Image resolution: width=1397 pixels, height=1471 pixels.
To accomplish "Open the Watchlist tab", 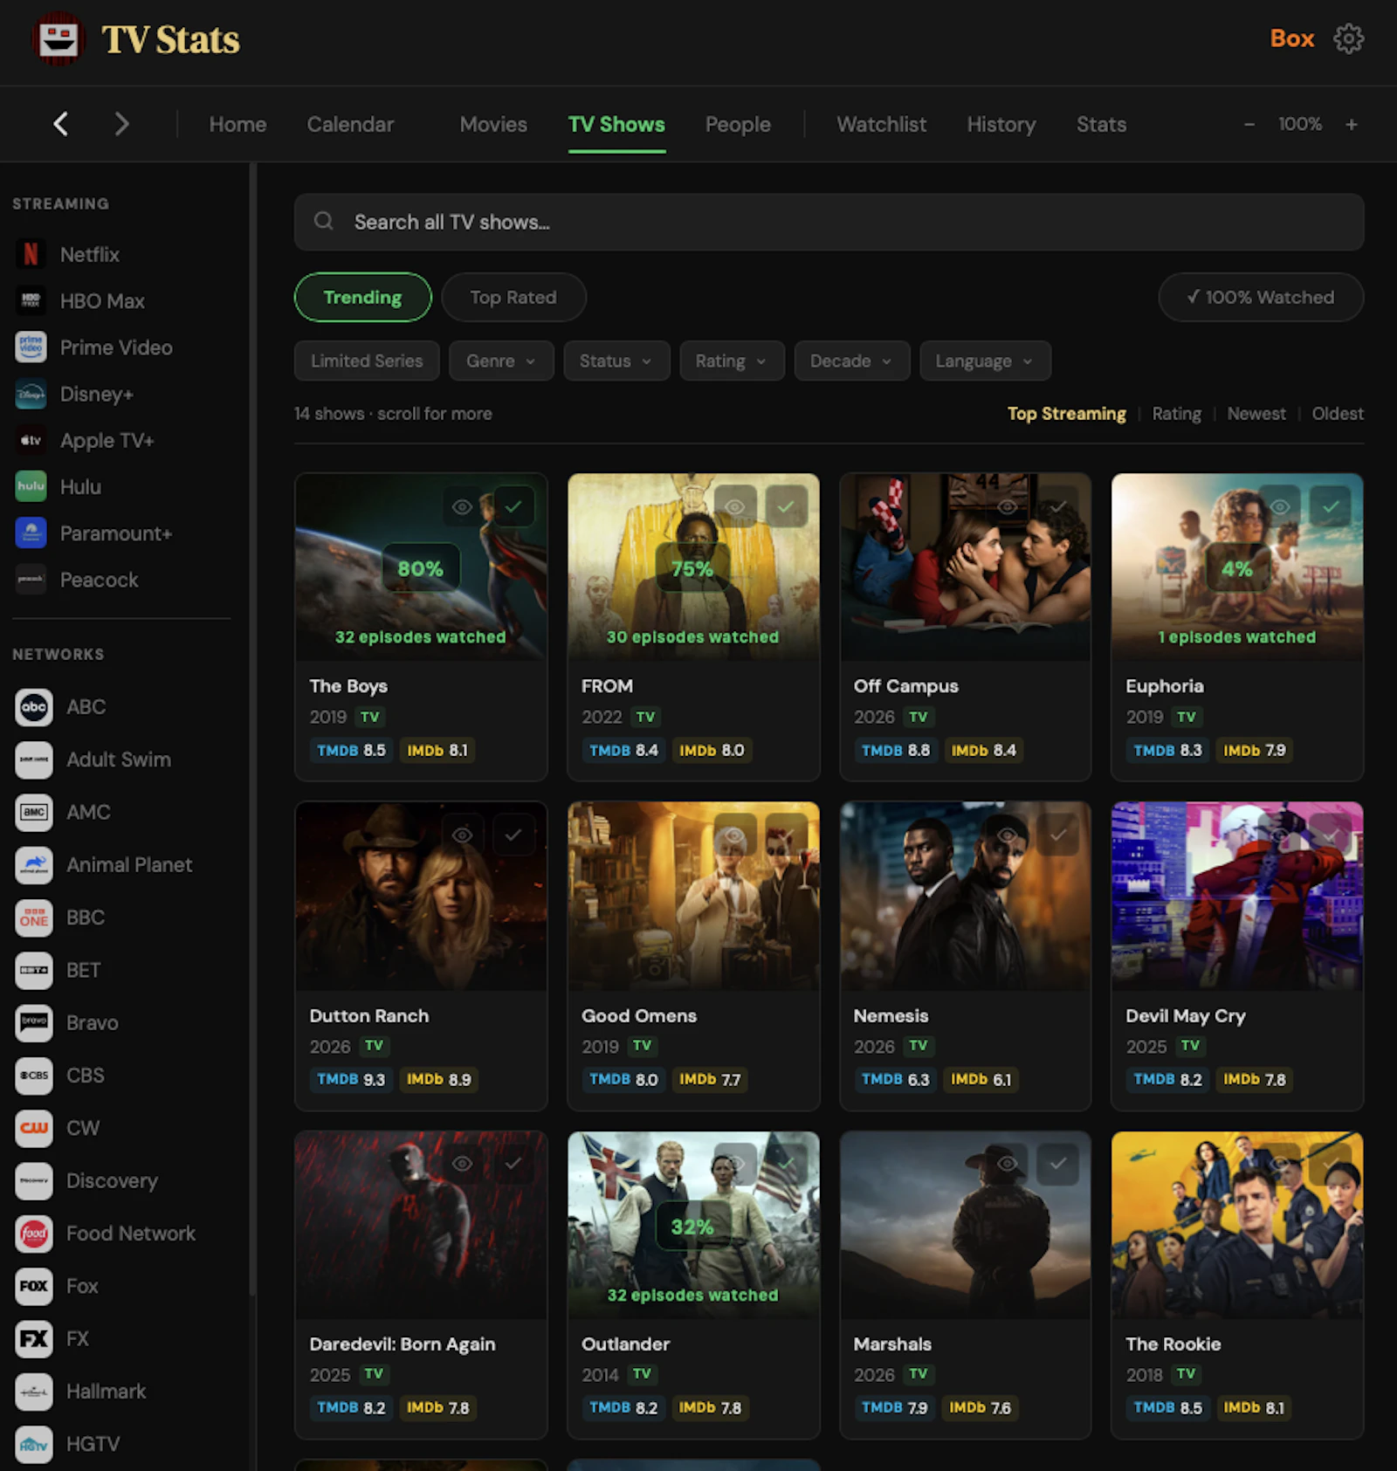I will [x=881, y=124].
